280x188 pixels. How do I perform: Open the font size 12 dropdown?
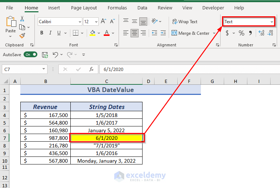click(x=96, y=22)
